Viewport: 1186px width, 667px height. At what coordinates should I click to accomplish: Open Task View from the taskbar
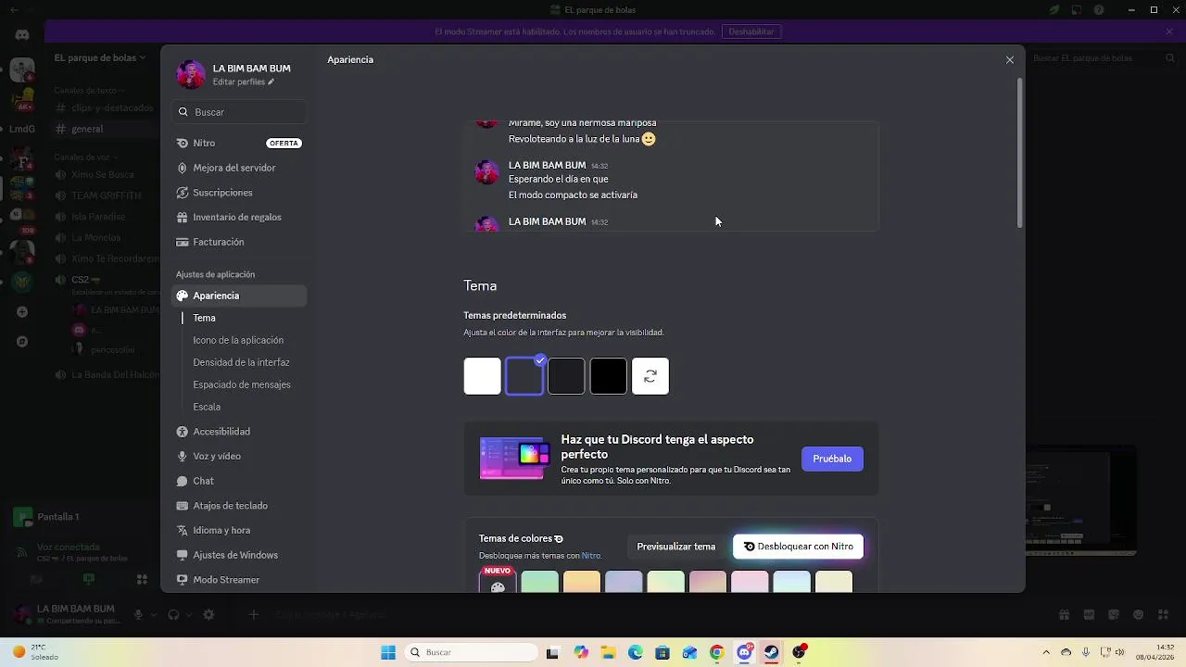(x=553, y=652)
